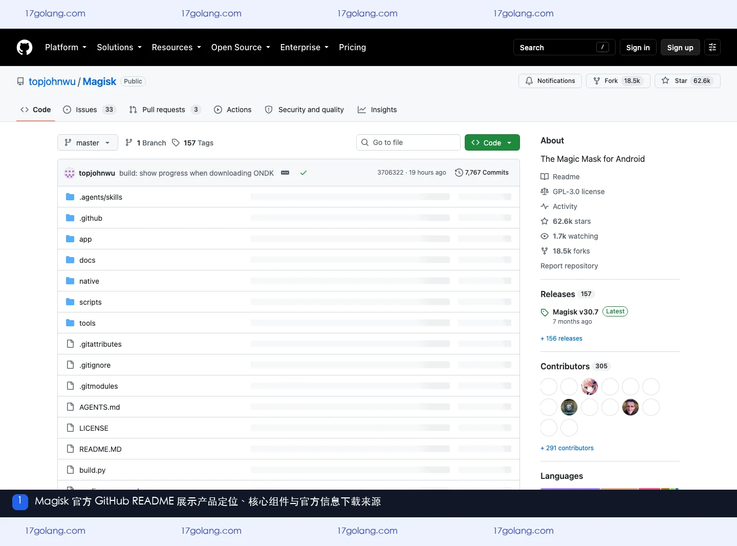
Task: Expand the Open Source menu
Action: pyautogui.click(x=241, y=47)
